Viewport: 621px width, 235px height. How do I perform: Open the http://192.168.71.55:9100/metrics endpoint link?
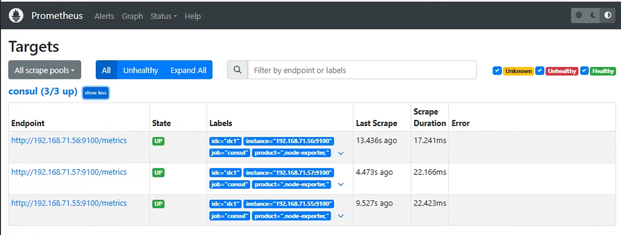(69, 203)
